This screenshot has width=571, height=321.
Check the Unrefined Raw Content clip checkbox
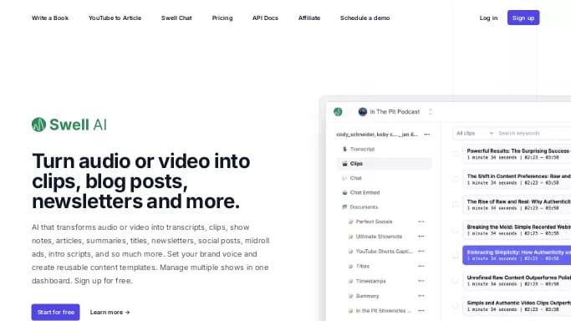[455, 281]
